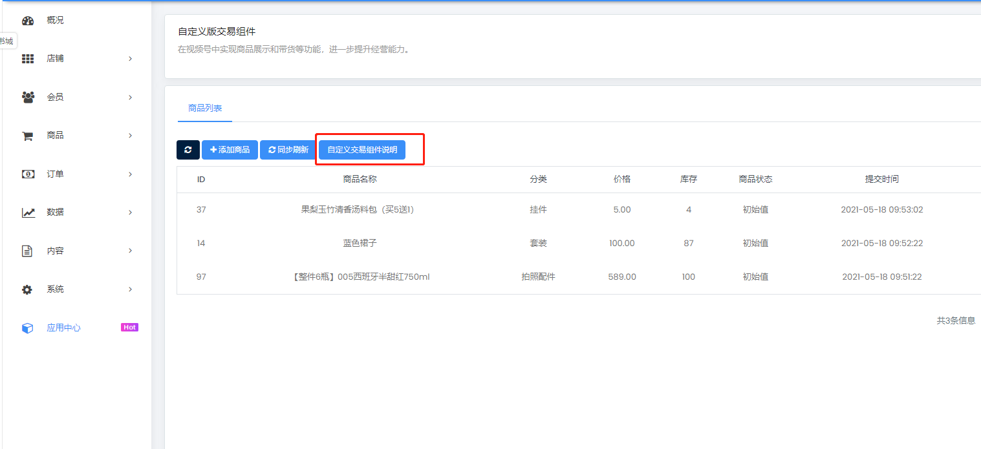Screen dimensions: 981x449
Task: Open the 店铺 sidebar menu
Action: coord(55,59)
